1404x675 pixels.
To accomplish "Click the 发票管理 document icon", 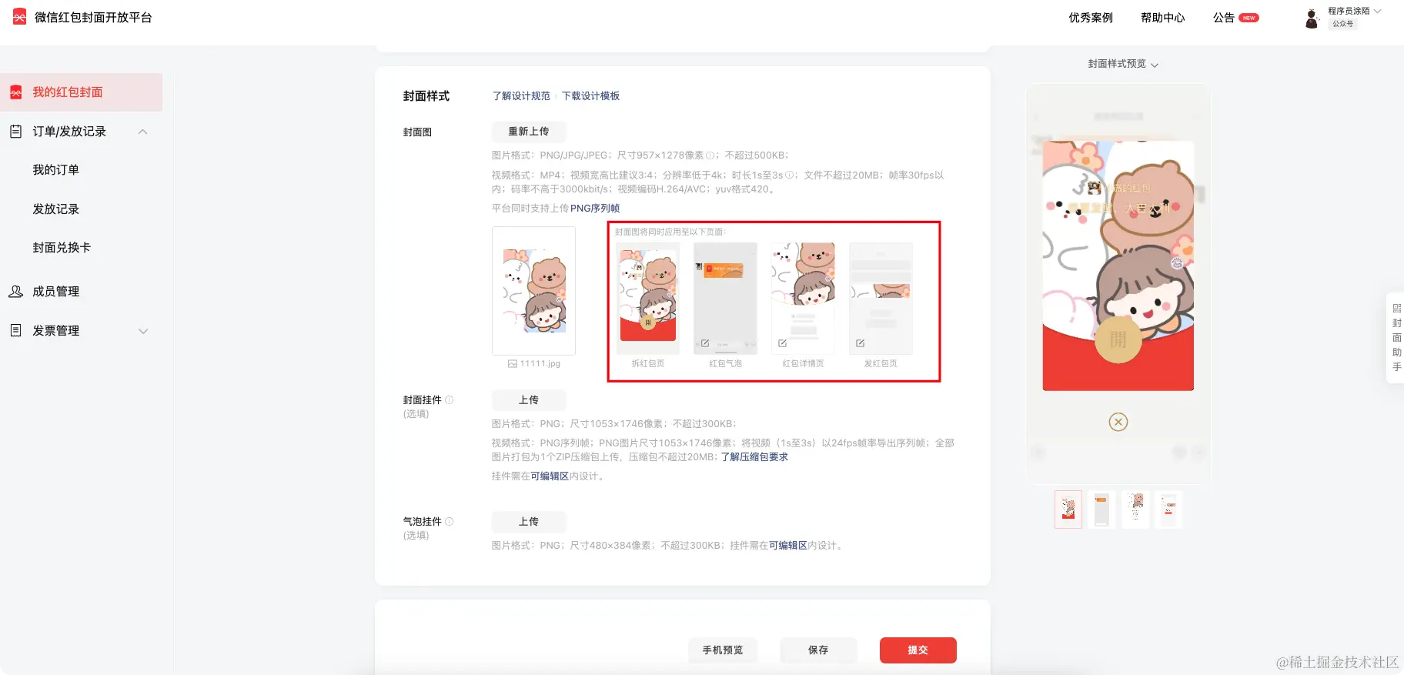I will [15, 330].
